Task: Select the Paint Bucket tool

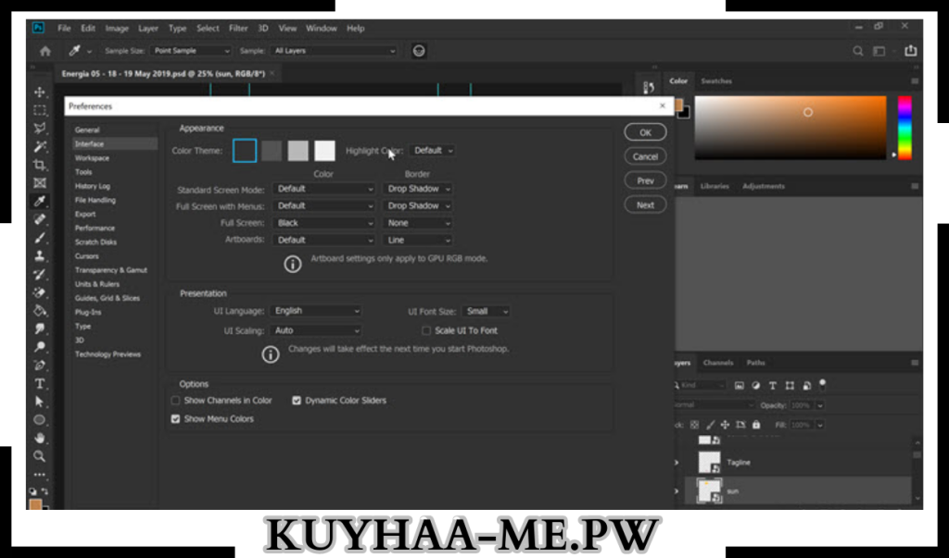Action: point(40,311)
